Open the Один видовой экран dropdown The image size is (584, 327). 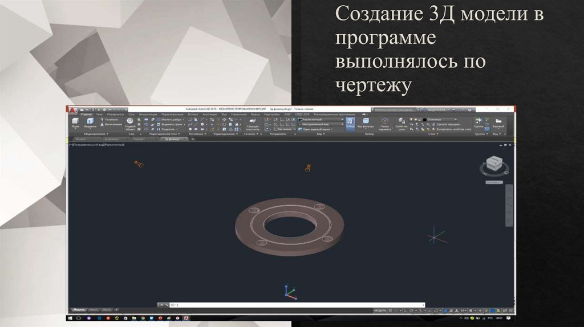(316, 129)
